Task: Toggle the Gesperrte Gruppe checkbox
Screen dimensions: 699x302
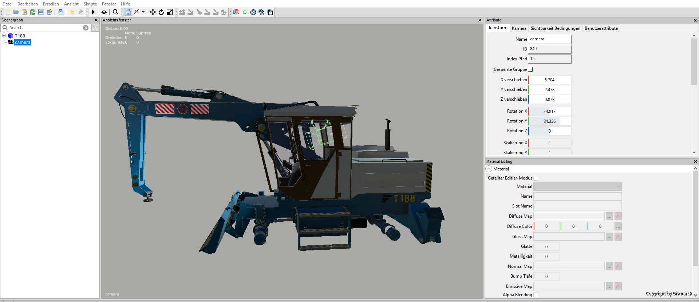Action: click(530, 69)
